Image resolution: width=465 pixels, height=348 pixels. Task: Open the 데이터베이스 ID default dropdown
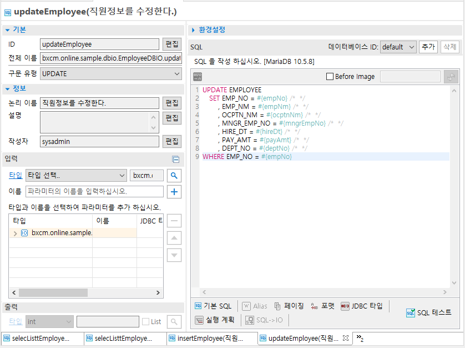(398, 47)
